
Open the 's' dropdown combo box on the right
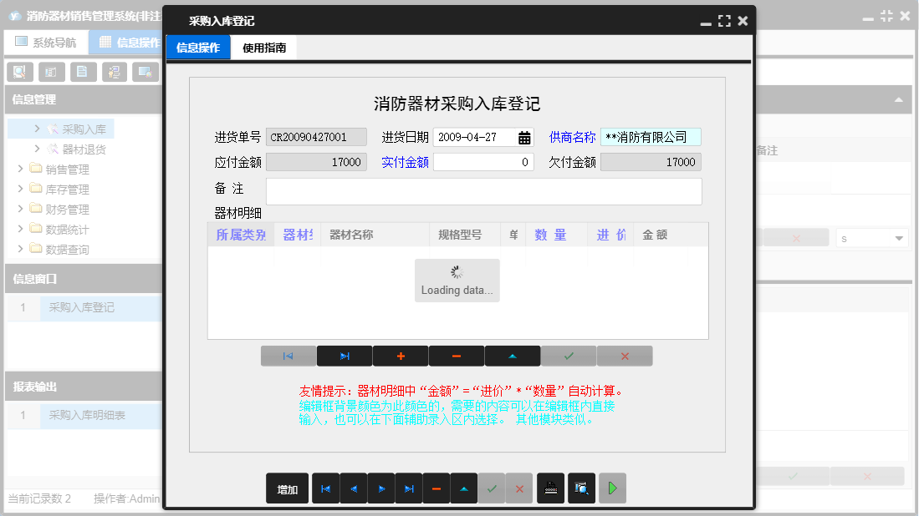click(871, 237)
